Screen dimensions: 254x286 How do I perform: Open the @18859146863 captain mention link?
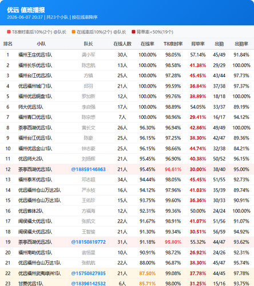88,169
